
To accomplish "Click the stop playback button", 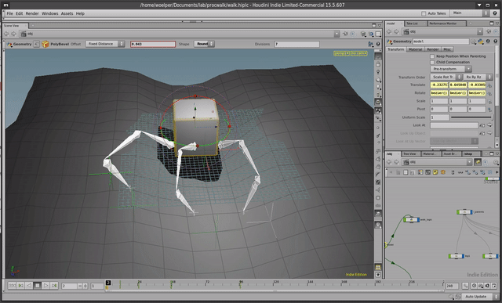I will [x=38, y=286].
